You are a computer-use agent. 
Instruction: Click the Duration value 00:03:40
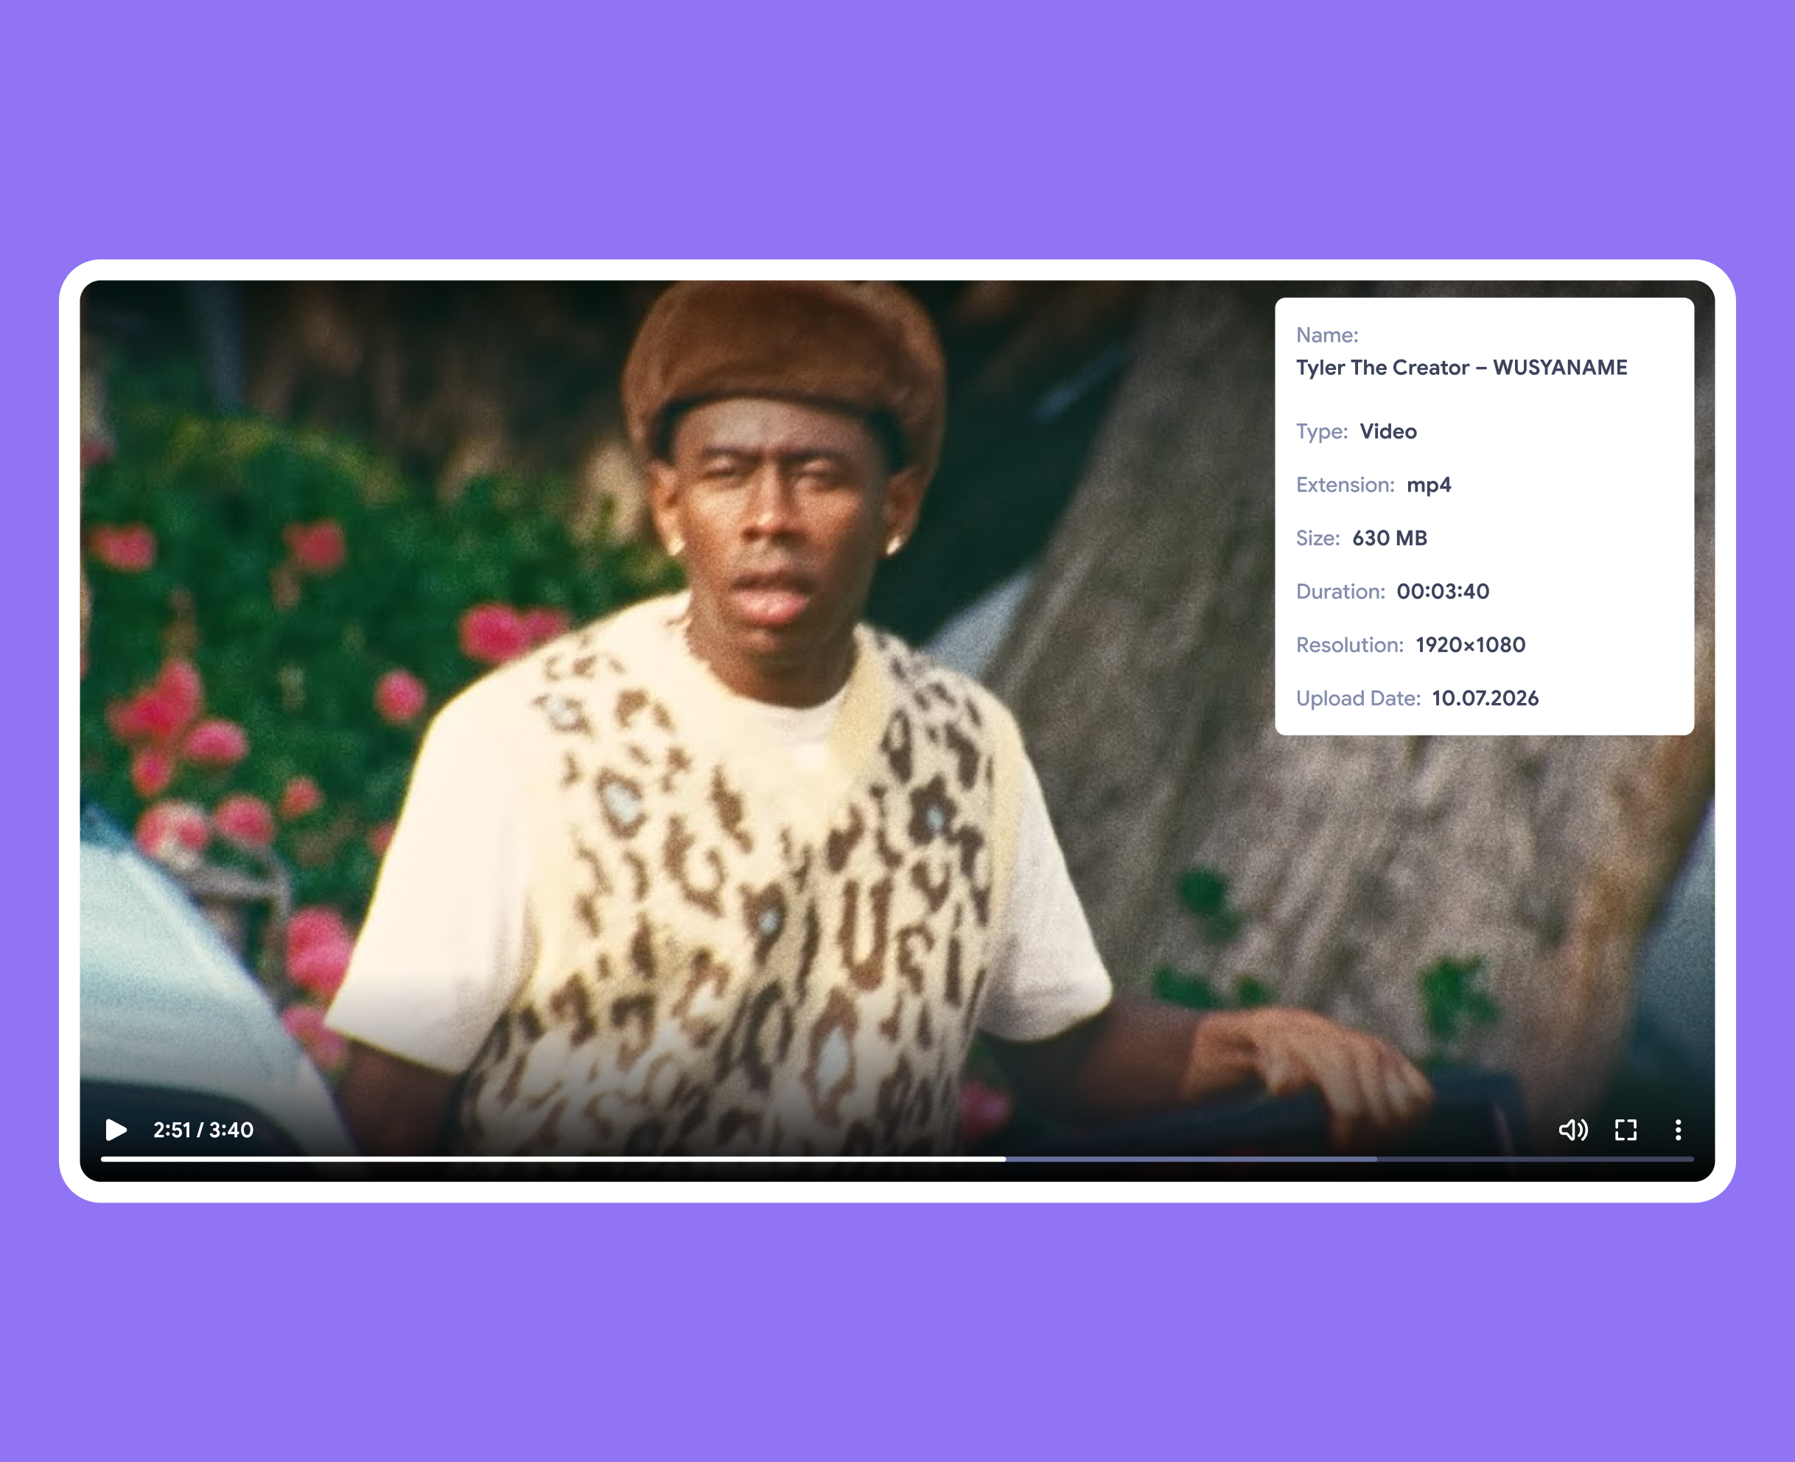coord(1443,591)
